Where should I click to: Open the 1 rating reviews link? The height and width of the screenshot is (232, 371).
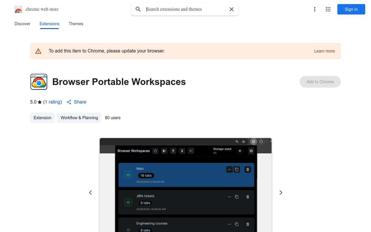point(52,102)
